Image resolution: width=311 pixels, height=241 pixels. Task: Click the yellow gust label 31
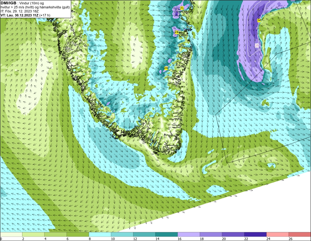click(x=182, y=8)
